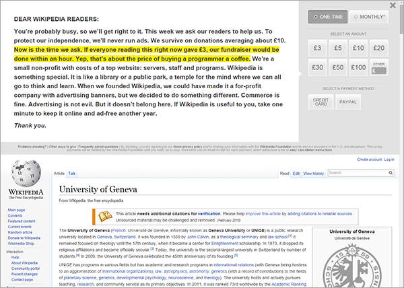Click the search magnifier icon
This screenshot has height=288, width=404.
pos(391,173)
